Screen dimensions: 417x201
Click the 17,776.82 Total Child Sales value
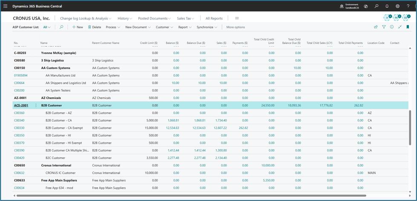click(326, 105)
